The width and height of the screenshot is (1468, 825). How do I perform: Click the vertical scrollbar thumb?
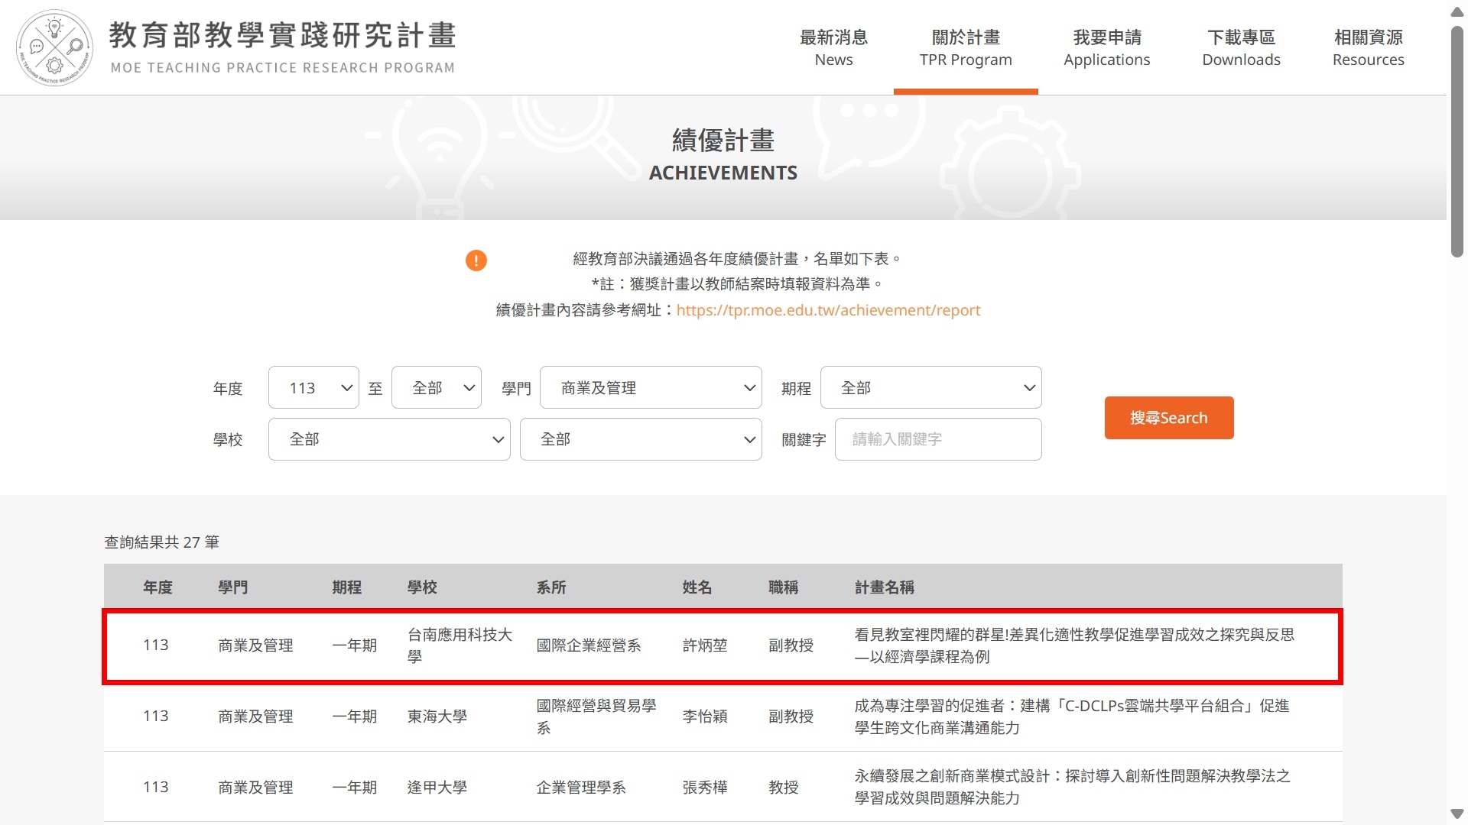pos(1457,141)
